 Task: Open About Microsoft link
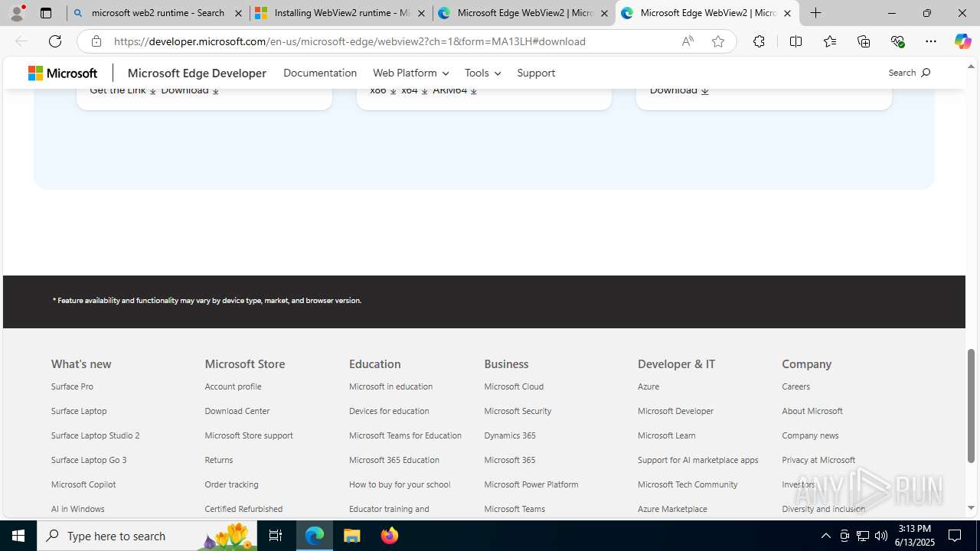(x=812, y=411)
